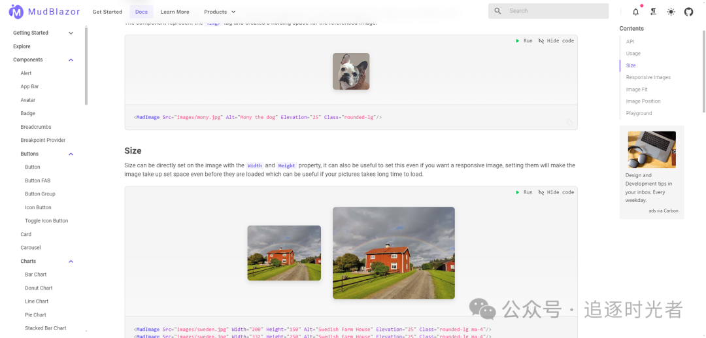Open the Breakpoint Provider page
This screenshot has width=706, height=338.
tap(42, 141)
